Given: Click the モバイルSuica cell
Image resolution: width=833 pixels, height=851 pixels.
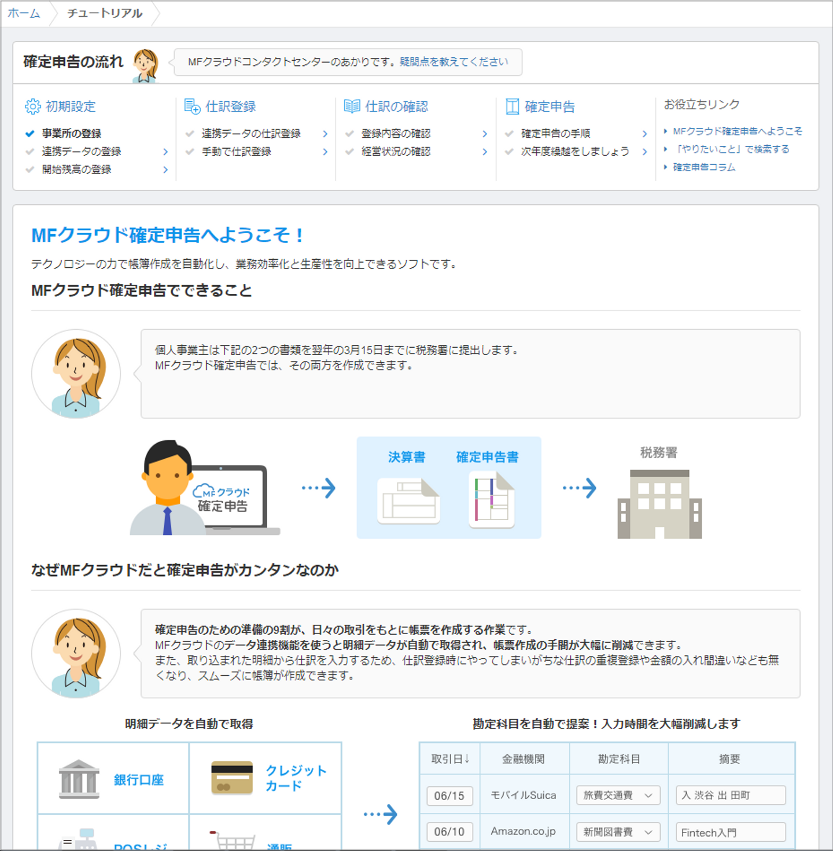Looking at the screenshot, I should click(x=524, y=795).
